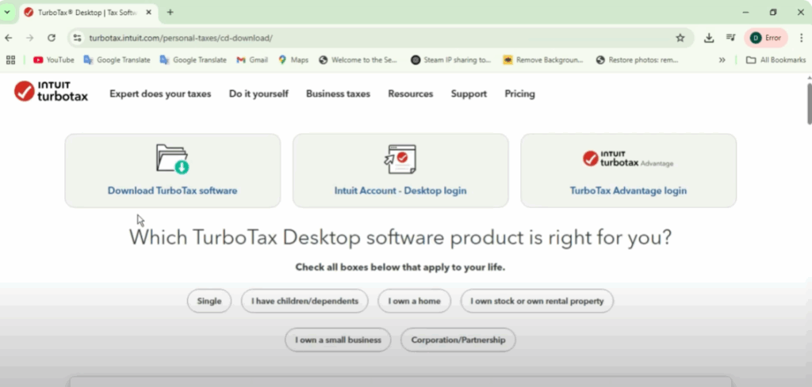Open the 'Welcome to the Se...' bookmark
Viewport: 812px width, 387px height.
coord(358,60)
